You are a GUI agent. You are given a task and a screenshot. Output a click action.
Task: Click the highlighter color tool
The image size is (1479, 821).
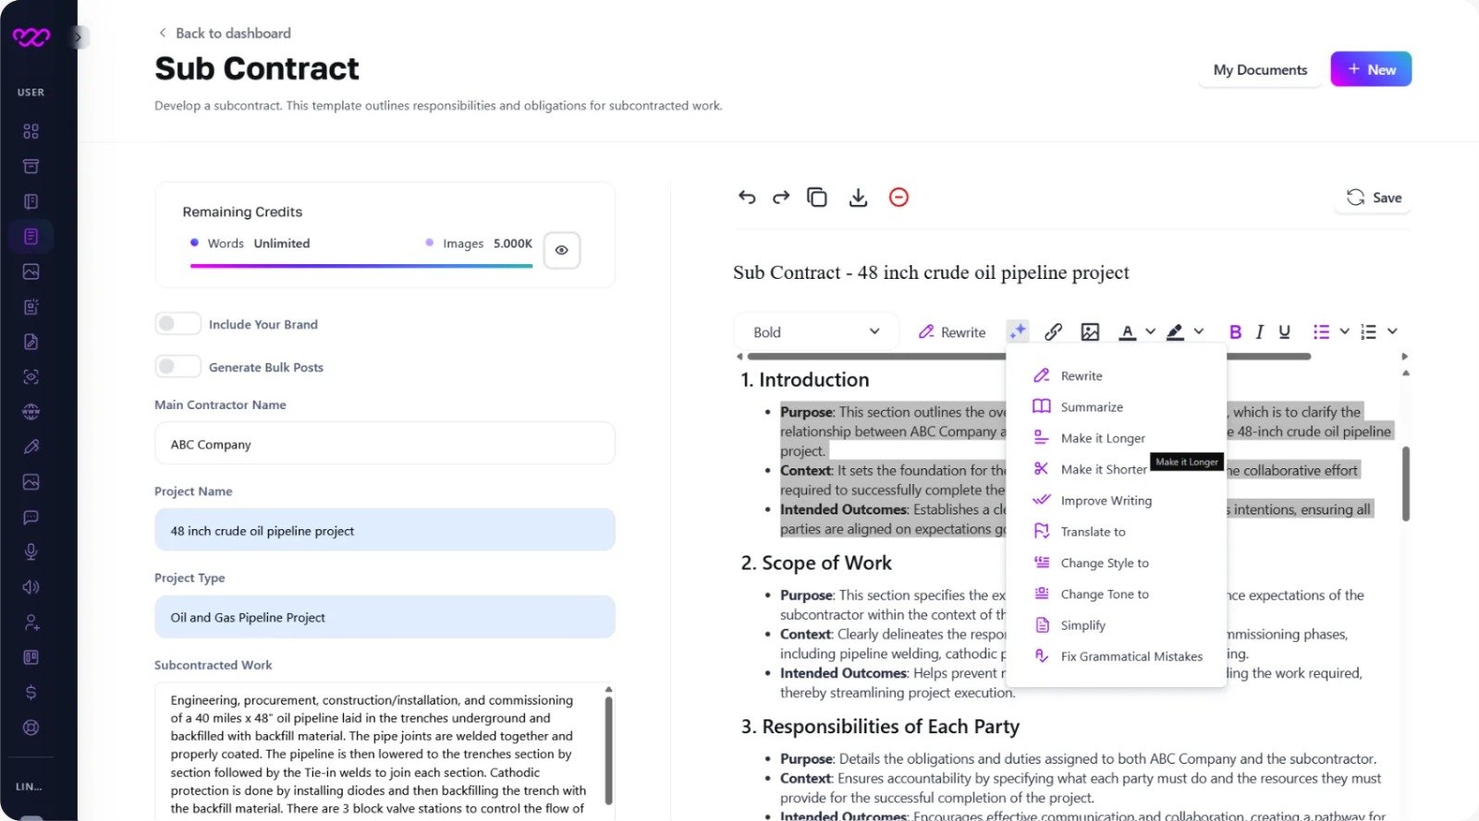click(x=1175, y=332)
